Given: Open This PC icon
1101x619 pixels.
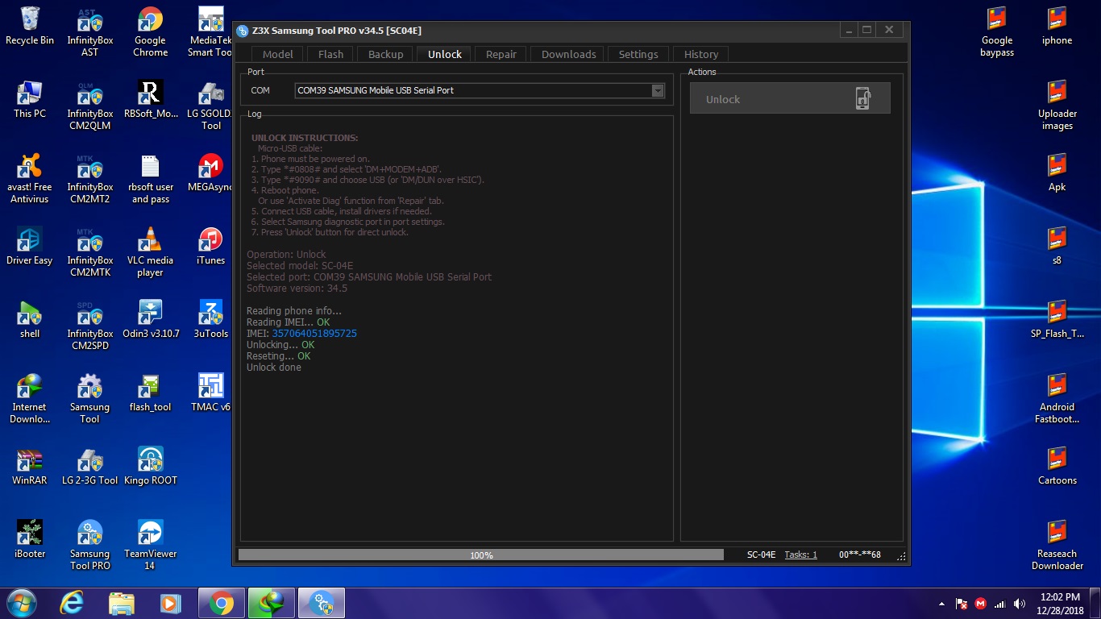Looking at the screenshot, I should click(x=30, y=100).
